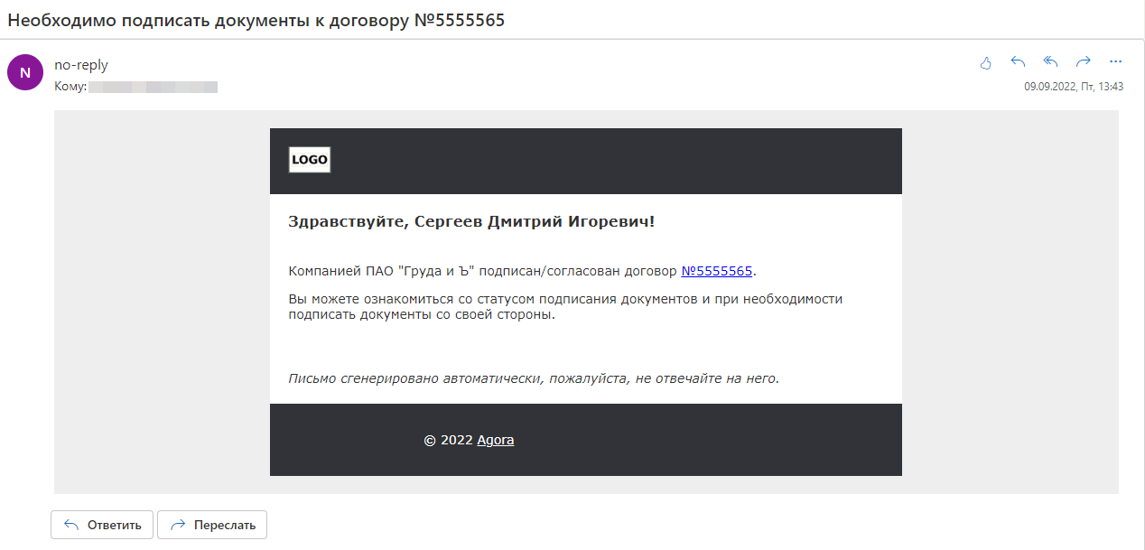Follow the Agora link in the footer

coord(496,441)
